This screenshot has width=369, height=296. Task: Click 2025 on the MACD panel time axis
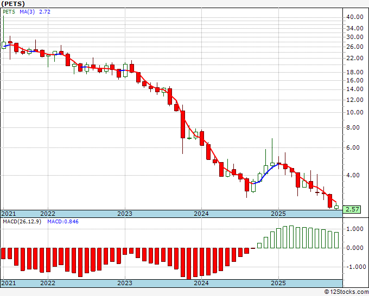pos(278,283)
